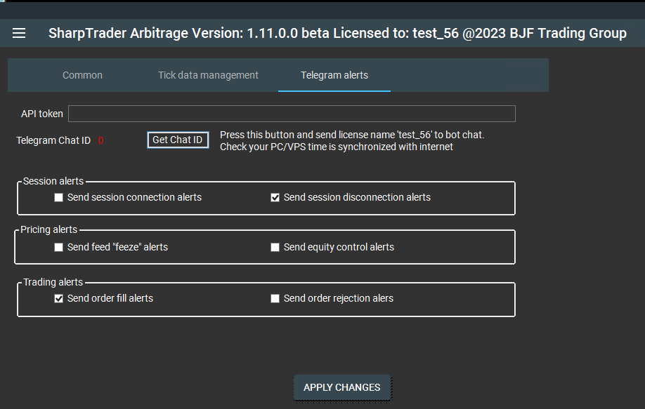
Task: Open the Tick data management tab
Action: (208, 75)
